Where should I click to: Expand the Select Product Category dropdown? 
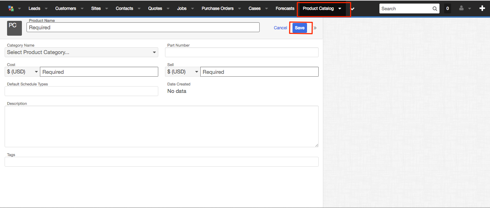pyautogui.click(x=81, y=52)
